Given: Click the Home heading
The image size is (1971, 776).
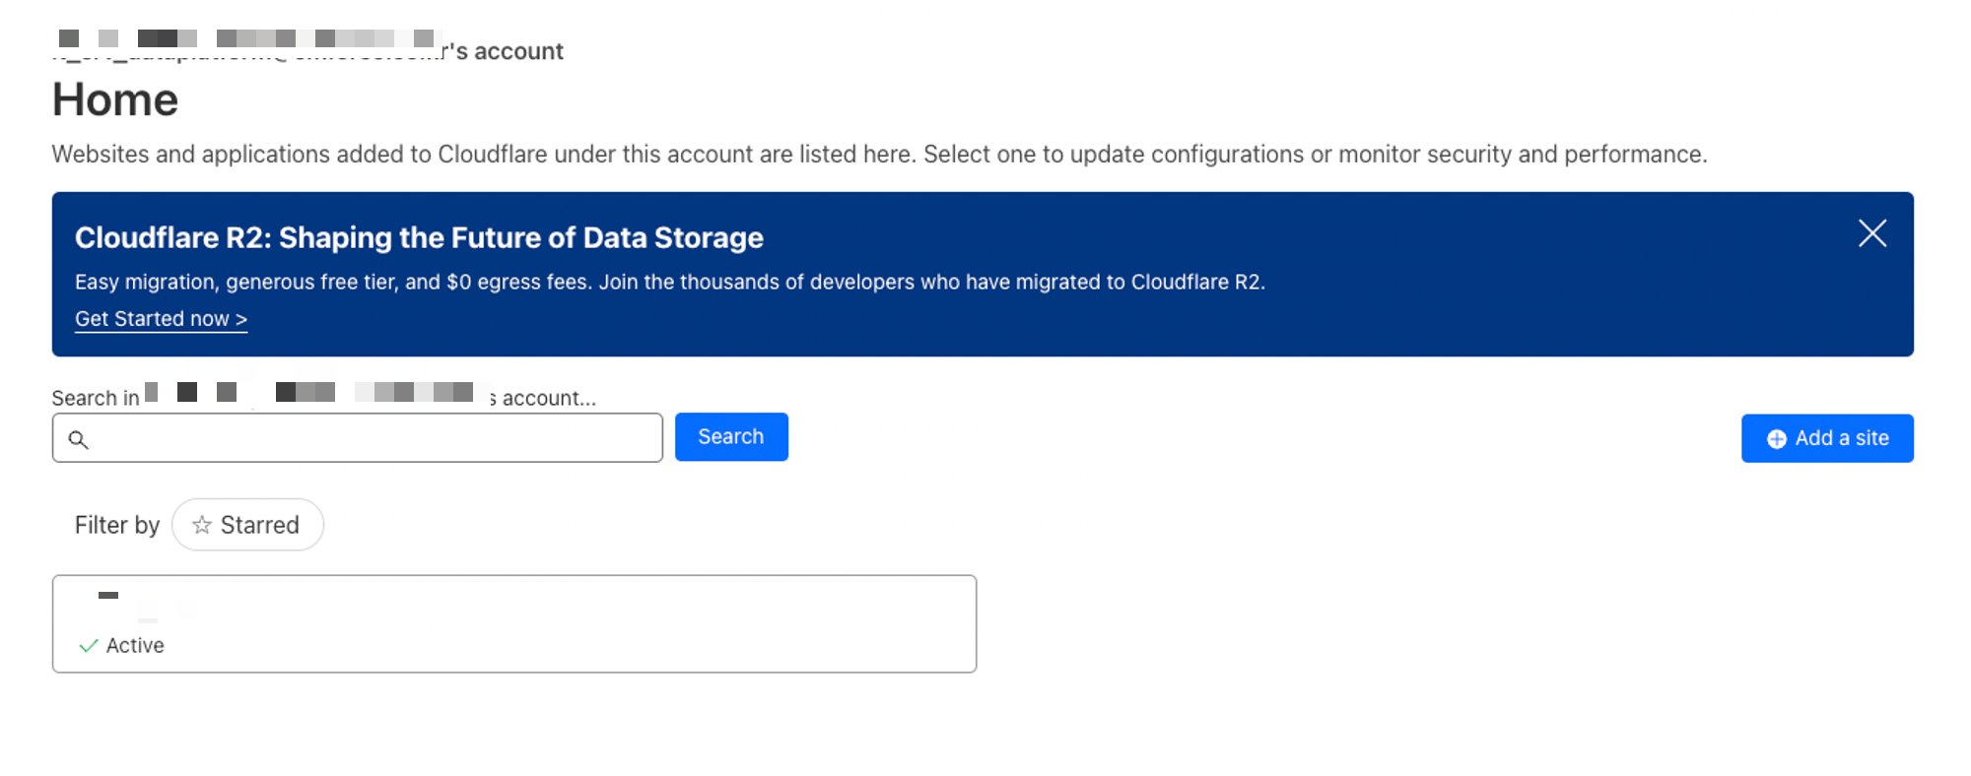Looking at the screenshot, I should pyautogui.click(x=115, y=100).
